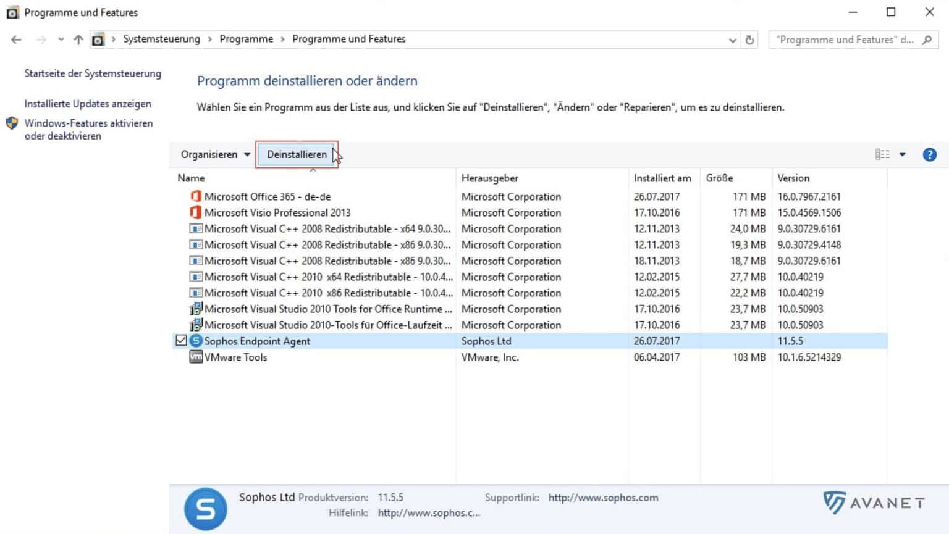Click Programme und Features breadcrumb

pos(349,39)
